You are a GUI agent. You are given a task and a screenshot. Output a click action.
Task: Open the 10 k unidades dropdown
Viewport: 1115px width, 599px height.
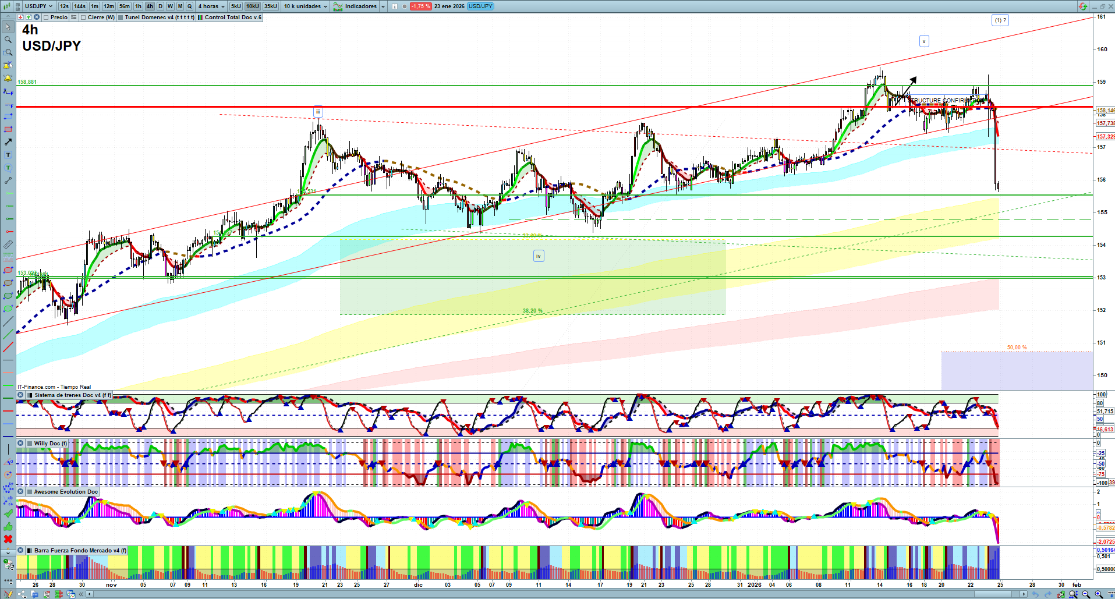tap(306, 6)
